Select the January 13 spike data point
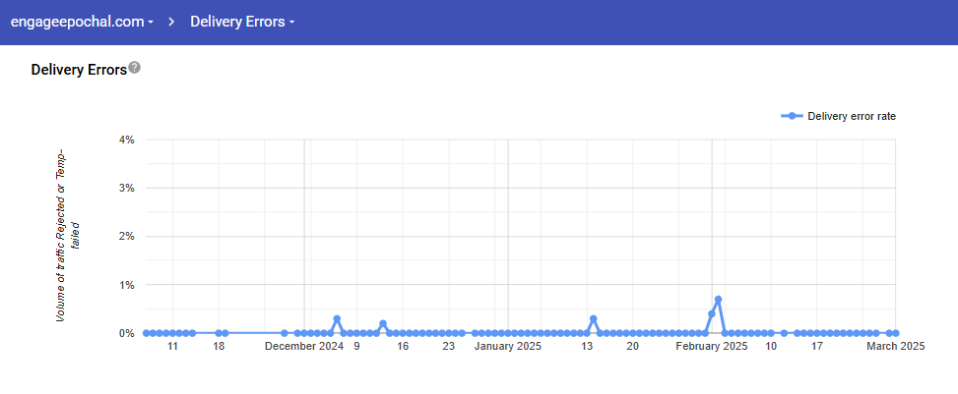Image resolution: width=958 pixels, height=394 pixels. [x=593, y=318]
